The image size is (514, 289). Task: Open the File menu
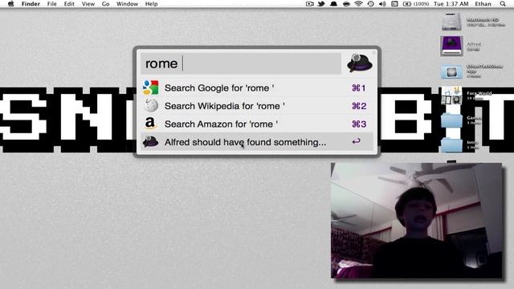coord(51,4)
